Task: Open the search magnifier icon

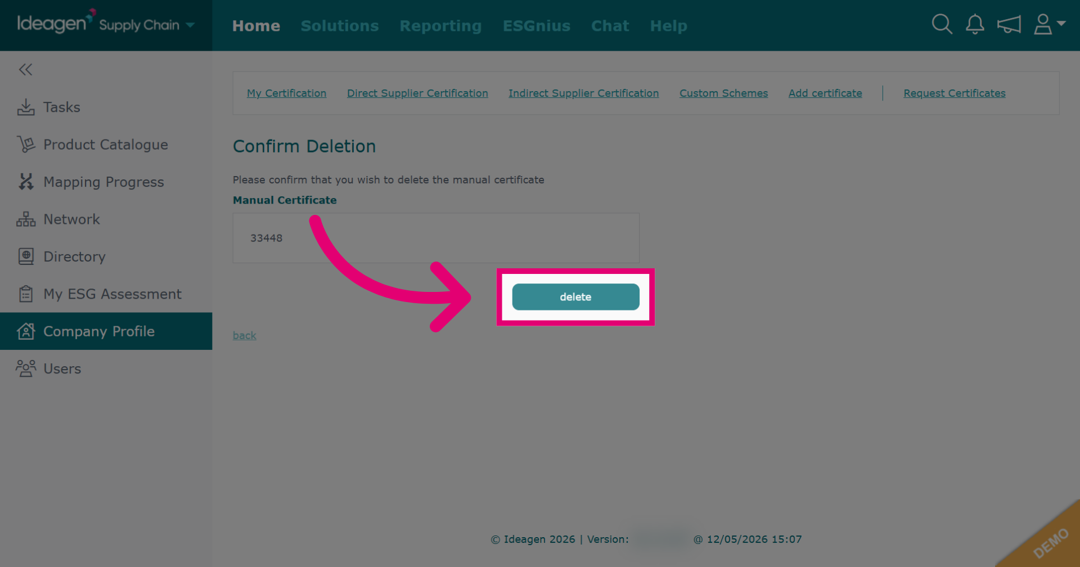Action: tap(942, 25)
